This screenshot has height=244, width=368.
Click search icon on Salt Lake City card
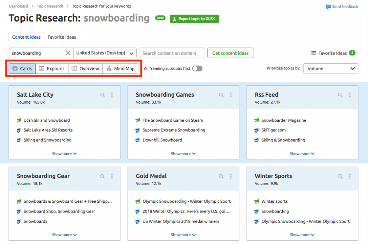pyautogui.click(x=102, y=95)
